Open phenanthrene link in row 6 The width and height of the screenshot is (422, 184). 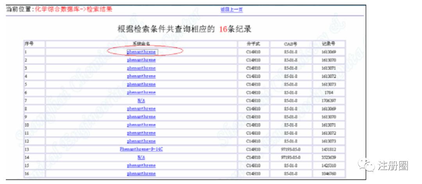pyautogui.click(x=141, y=93)
